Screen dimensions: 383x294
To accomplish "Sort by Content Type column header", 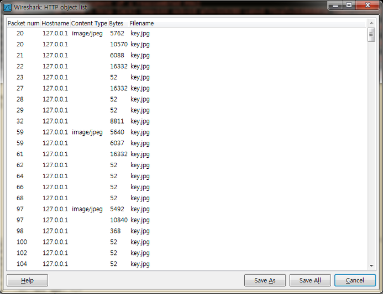I will click(89, 23).
